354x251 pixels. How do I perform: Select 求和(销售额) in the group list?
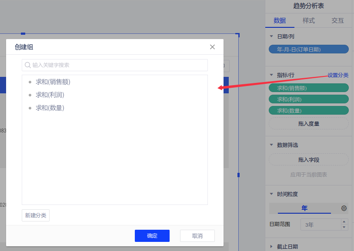(x=53, y=82)
